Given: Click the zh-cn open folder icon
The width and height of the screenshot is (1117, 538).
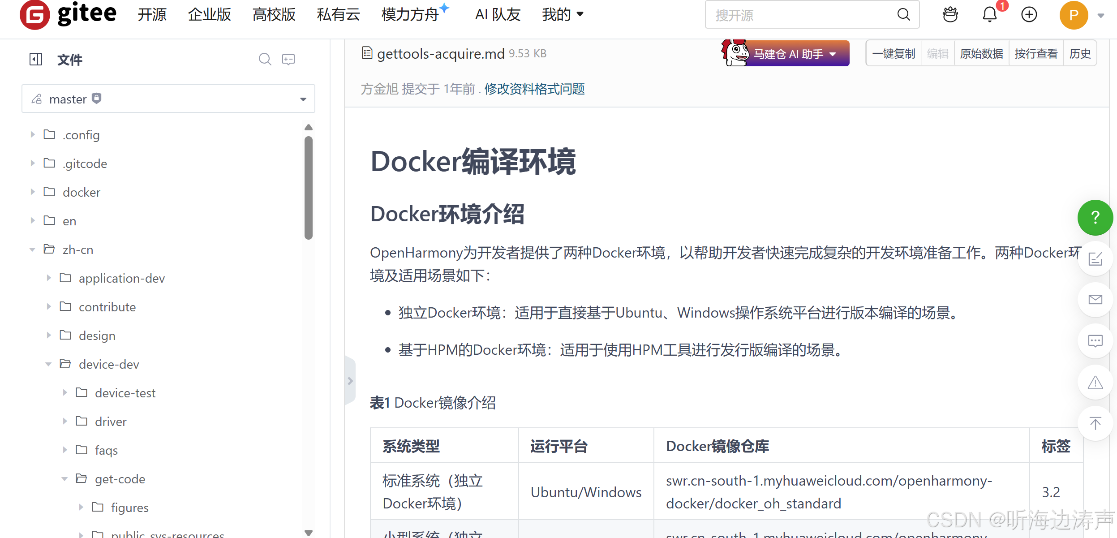Looking at the screenshot, I should point(49,249).
